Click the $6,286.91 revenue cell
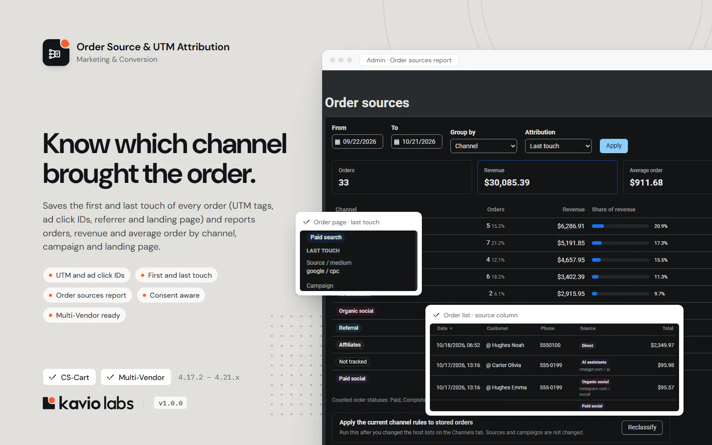This screenshot has width=712, height=445. point(571,226)
